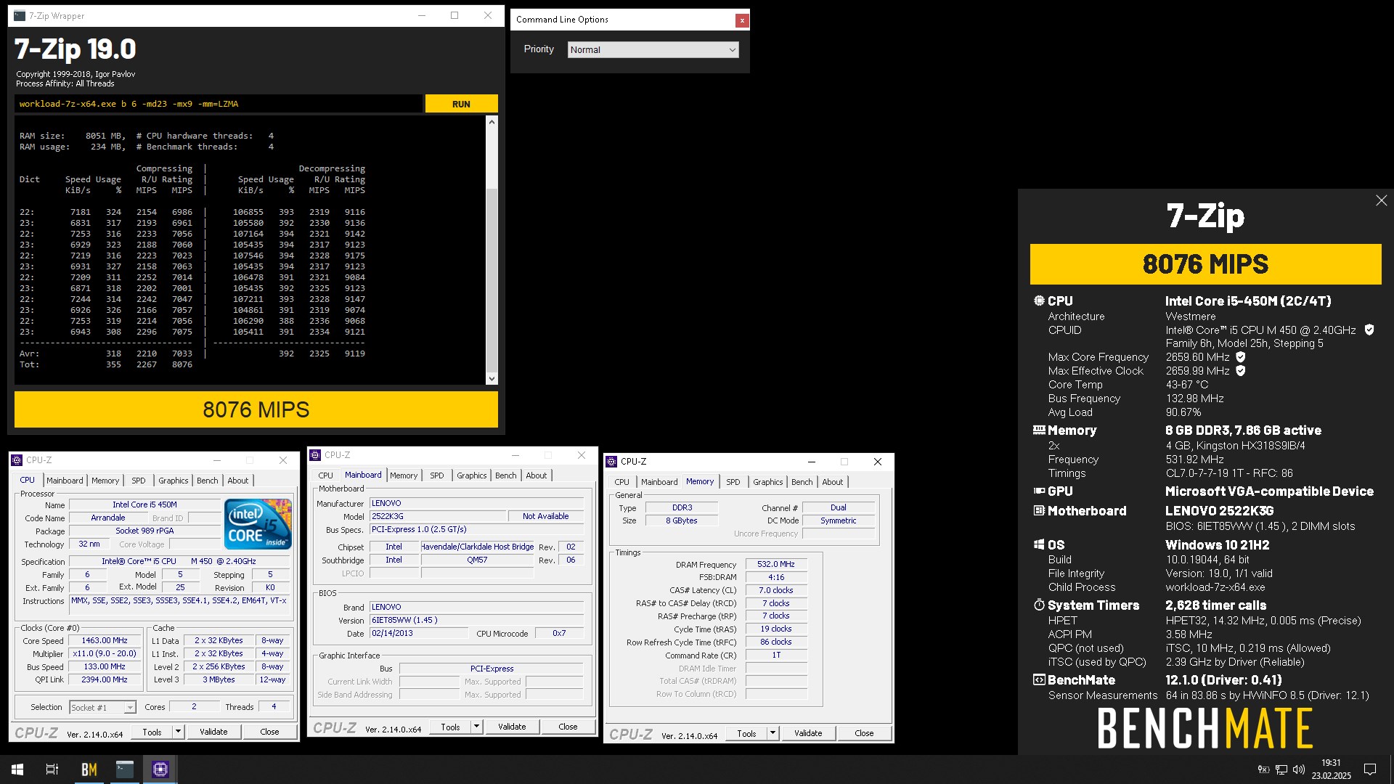The width and height of the screenshot is (1394, 784).
Task: Click the Max Core Frequency verified shield
Action: tap(1240, 357)
